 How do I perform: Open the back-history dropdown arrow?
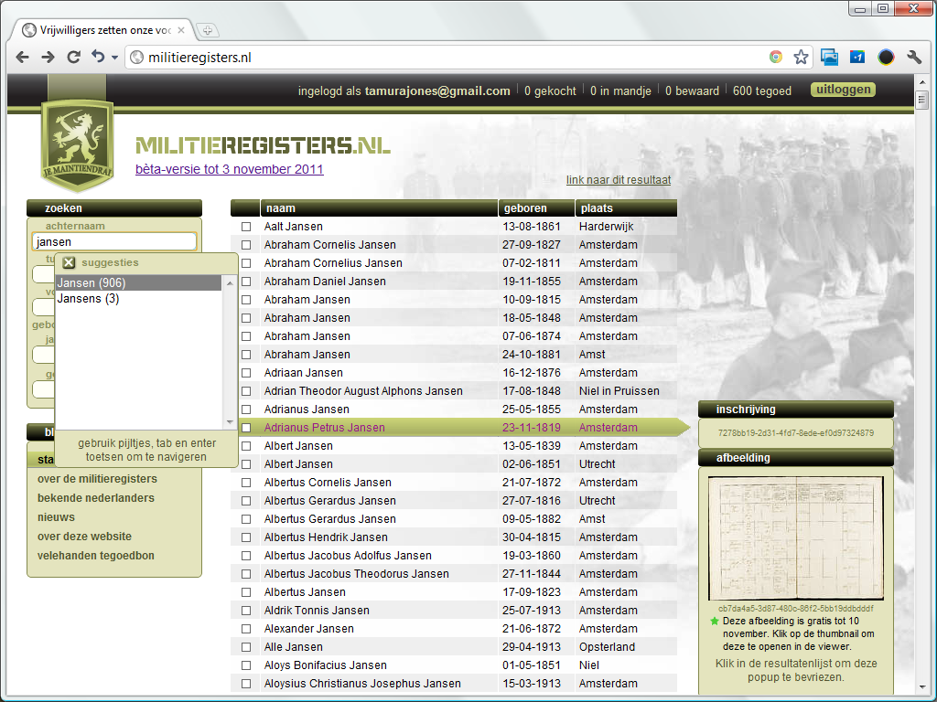coord(101,57)
